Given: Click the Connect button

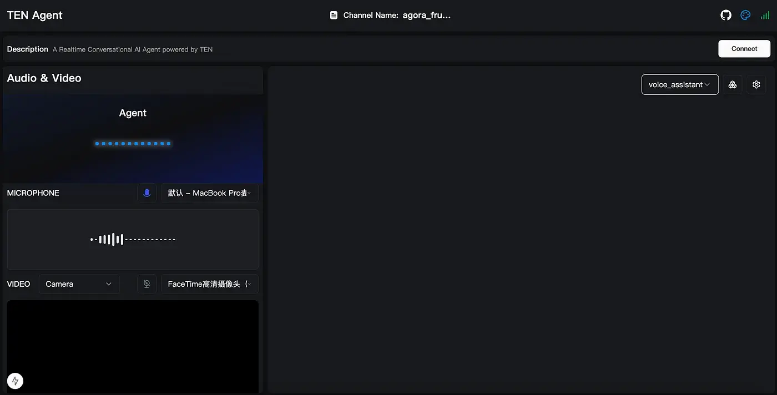Looking at the screenshot, I should pos(744,49).
